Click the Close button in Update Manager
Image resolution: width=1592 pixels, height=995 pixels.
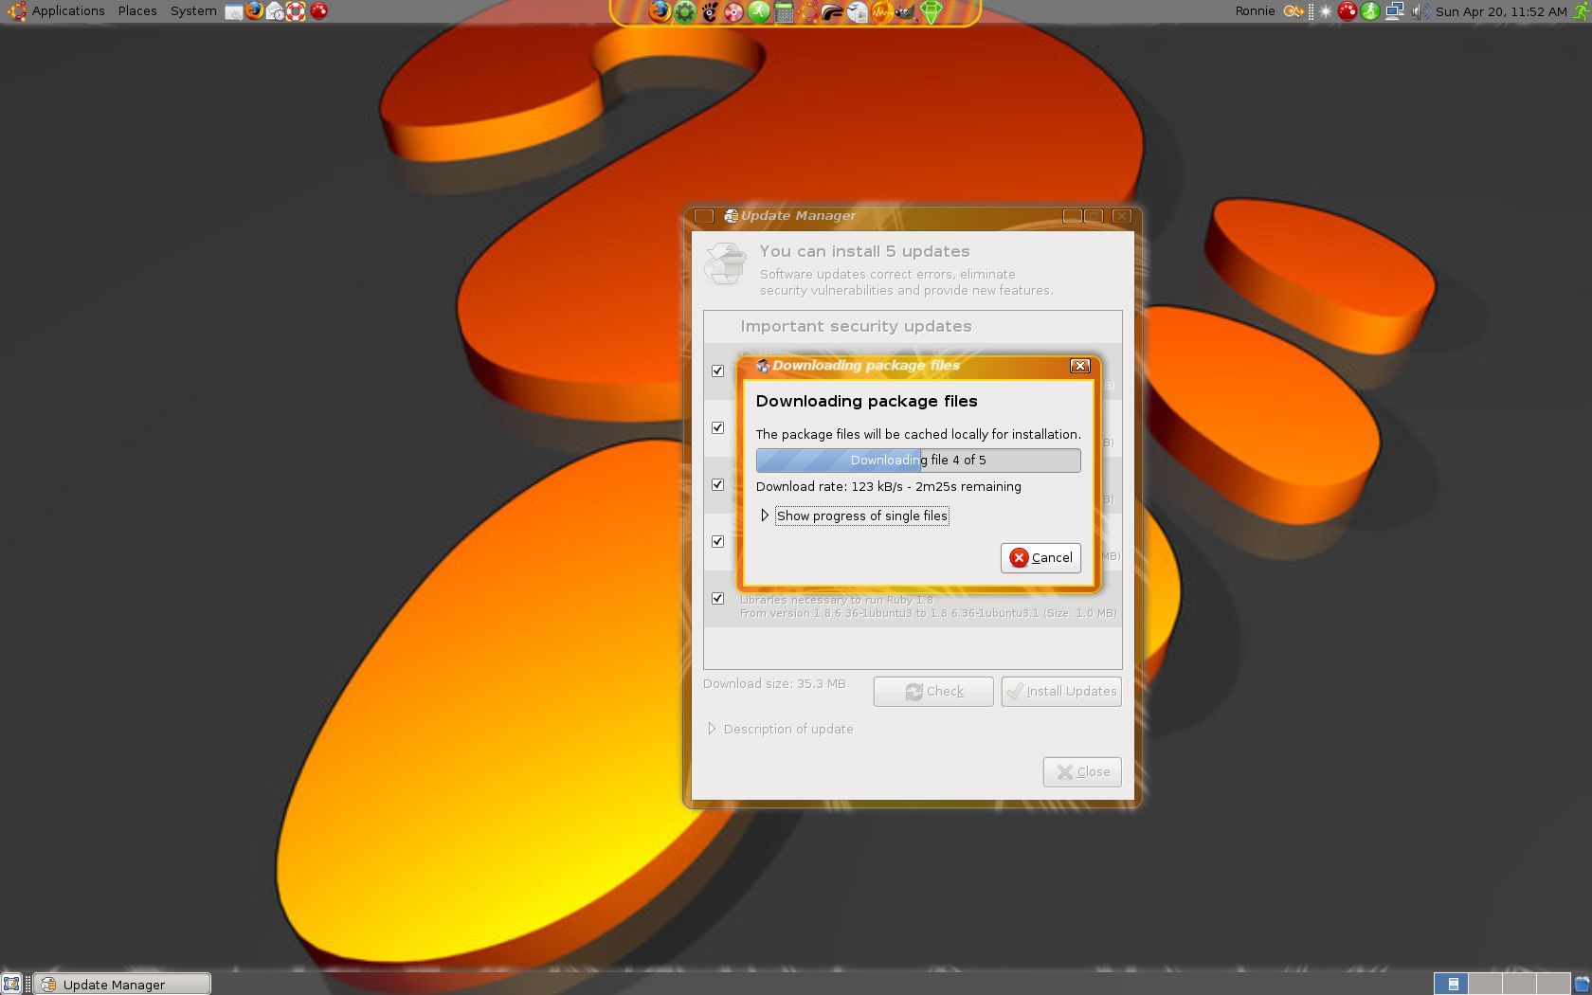pos(1082,771)
